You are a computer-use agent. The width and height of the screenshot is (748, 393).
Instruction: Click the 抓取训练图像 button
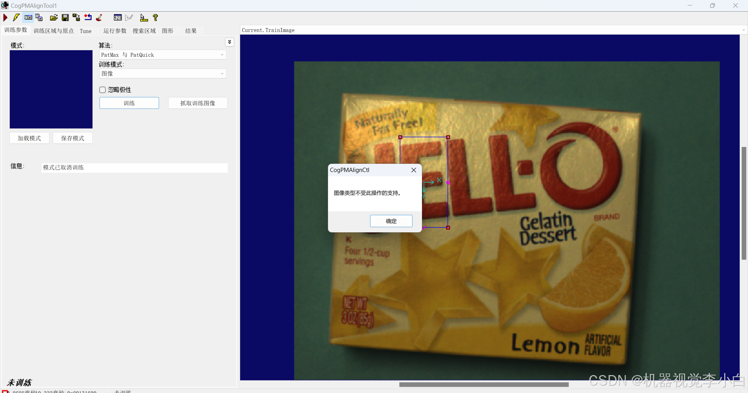click(198, 103)
